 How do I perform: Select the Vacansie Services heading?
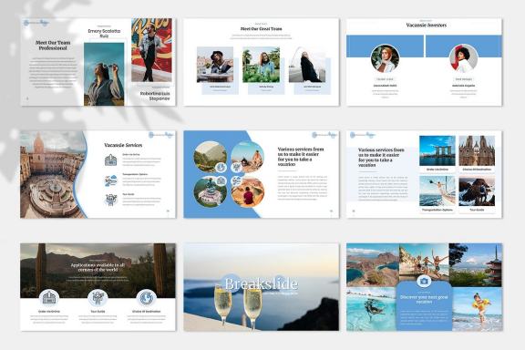123,145
